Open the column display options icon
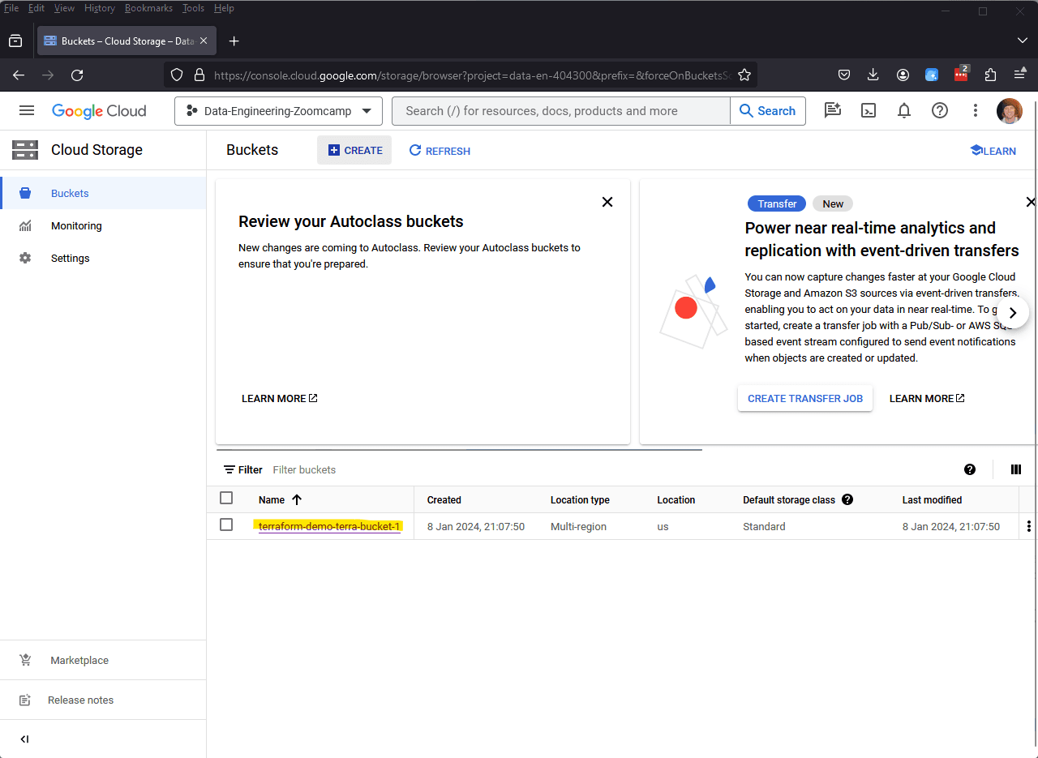The height and width of the screenshot is (758, 1038). tap(1015, 469)
